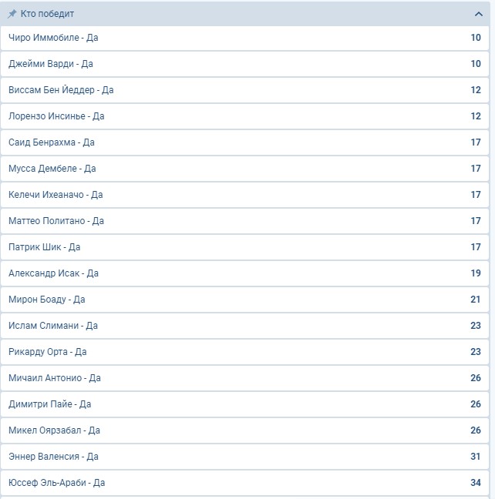
Task: Click the Ислам Слимани - Да bet
Action: 244,326
